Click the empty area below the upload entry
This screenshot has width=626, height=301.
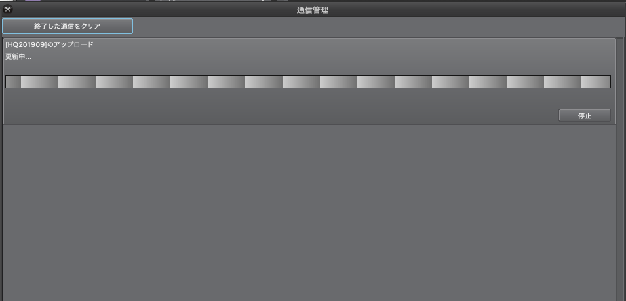pyautogui.click(x=309, y=213)
